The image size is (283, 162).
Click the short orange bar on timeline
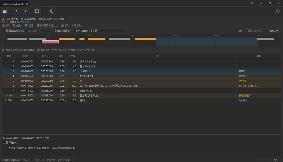click(x=82, y=39)
